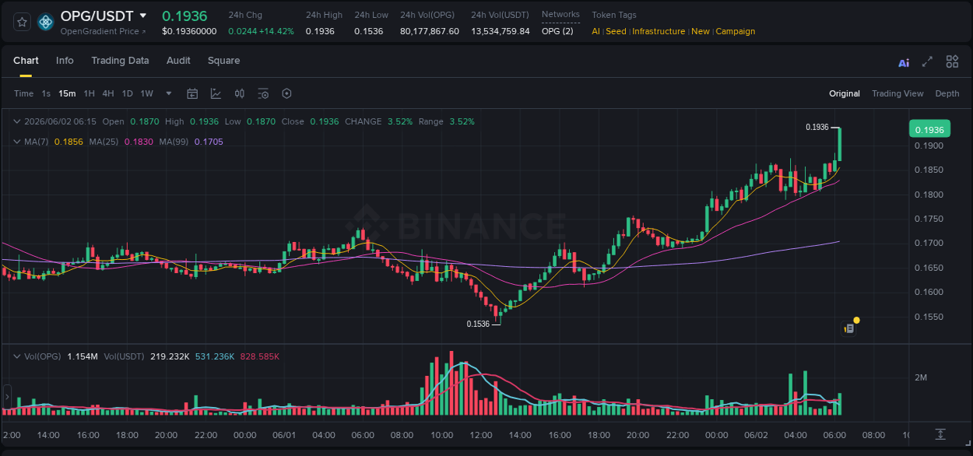The height and width of the screenshot is (456, 973).
Task: Filter by the AI token tag
Action: click(x=595, y=31)
